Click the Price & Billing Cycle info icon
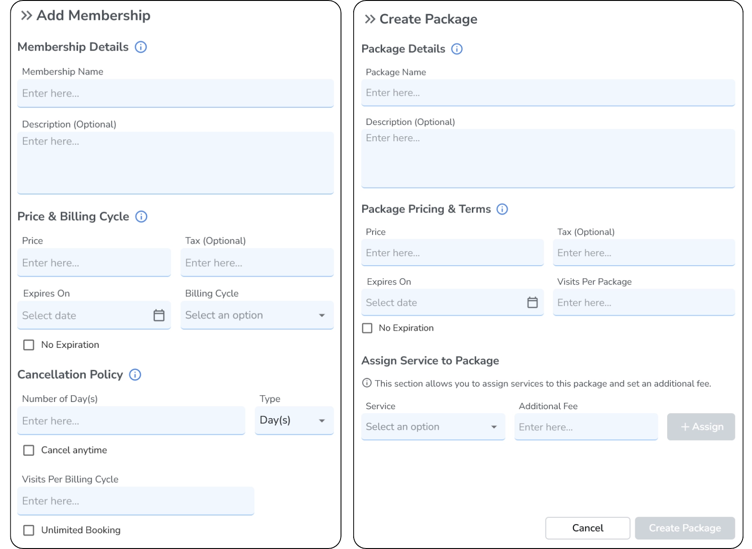The image size is (752, 549). [x=141, y=217]
